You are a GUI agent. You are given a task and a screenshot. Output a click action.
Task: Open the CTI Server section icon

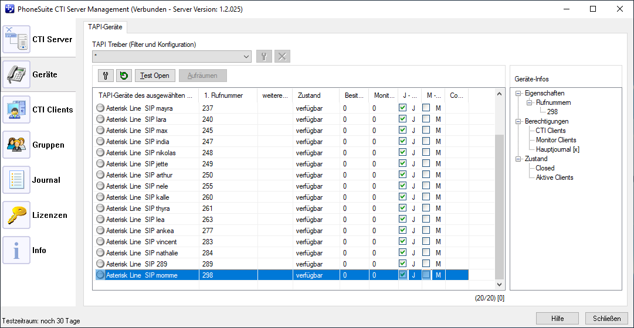pyautogui.click(x=16, y=40)
